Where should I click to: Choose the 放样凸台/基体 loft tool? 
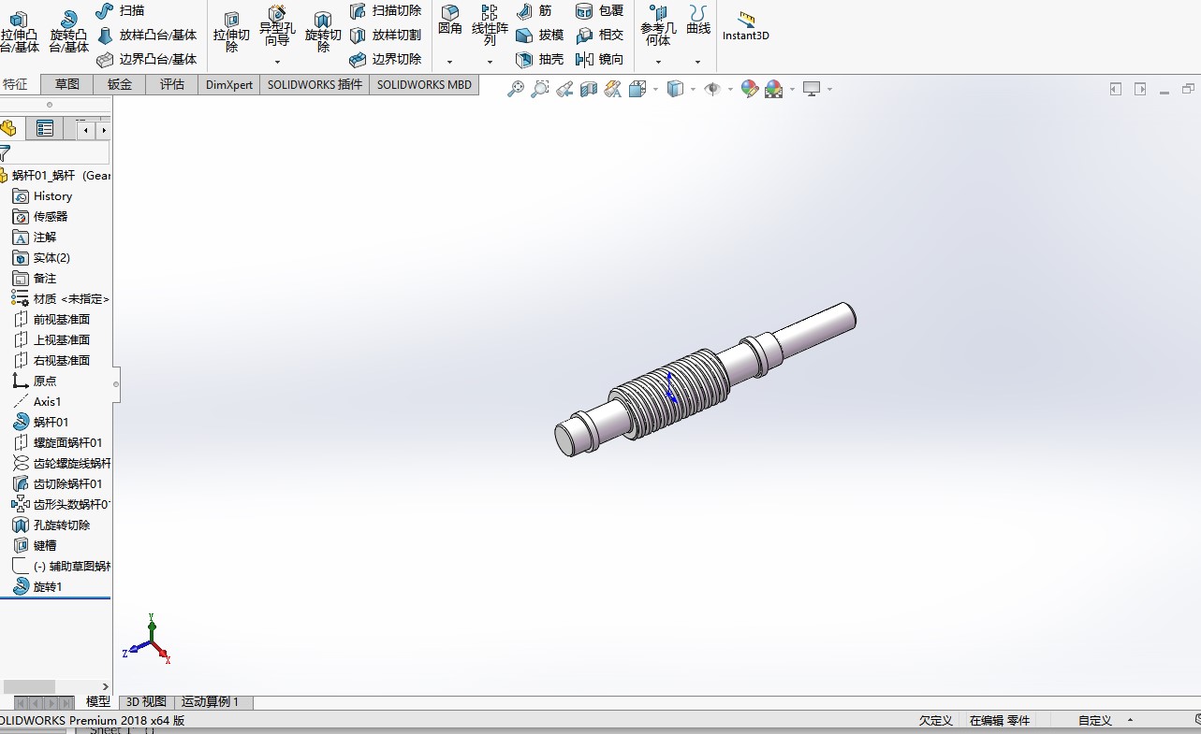(x=147, y=35)
